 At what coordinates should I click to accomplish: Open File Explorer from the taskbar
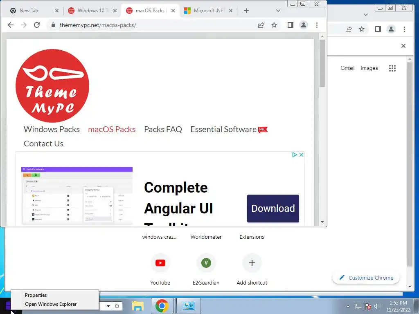[x=138, y=306]
